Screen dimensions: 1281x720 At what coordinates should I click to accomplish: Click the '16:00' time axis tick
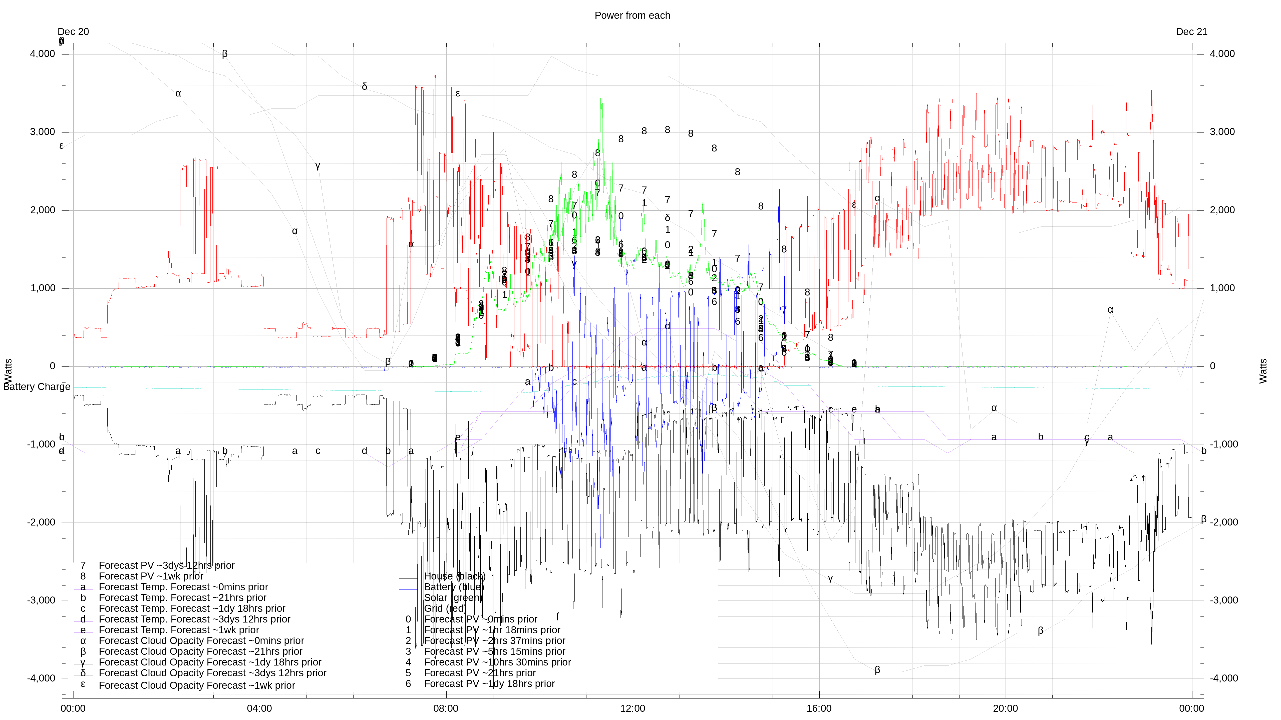coord(819,708)
